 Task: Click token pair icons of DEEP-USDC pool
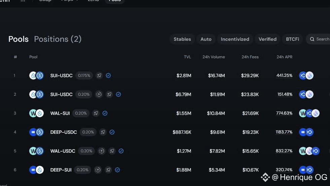click(36, 132)
